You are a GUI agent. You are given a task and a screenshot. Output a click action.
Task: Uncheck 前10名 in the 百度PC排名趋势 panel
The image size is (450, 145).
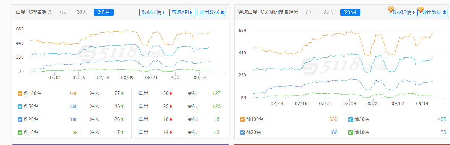[x=20, y=132]
